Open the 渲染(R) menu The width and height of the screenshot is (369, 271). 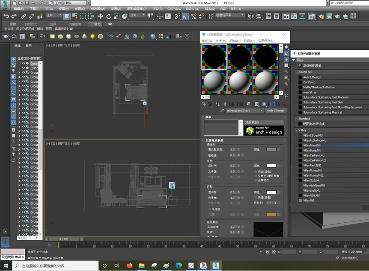pos(158,9)
